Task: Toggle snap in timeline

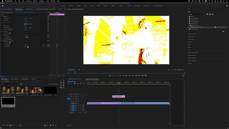Action: 72,83
